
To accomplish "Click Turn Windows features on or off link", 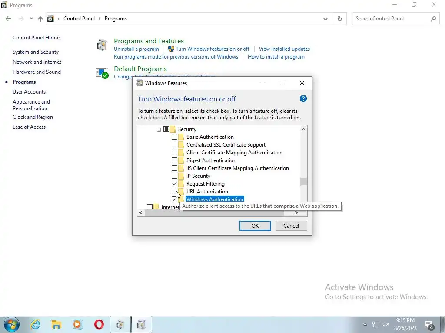I will pos(212,49).
